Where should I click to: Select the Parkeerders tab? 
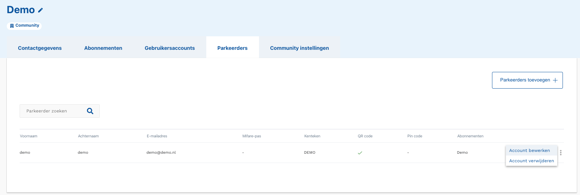click(232, 48)
